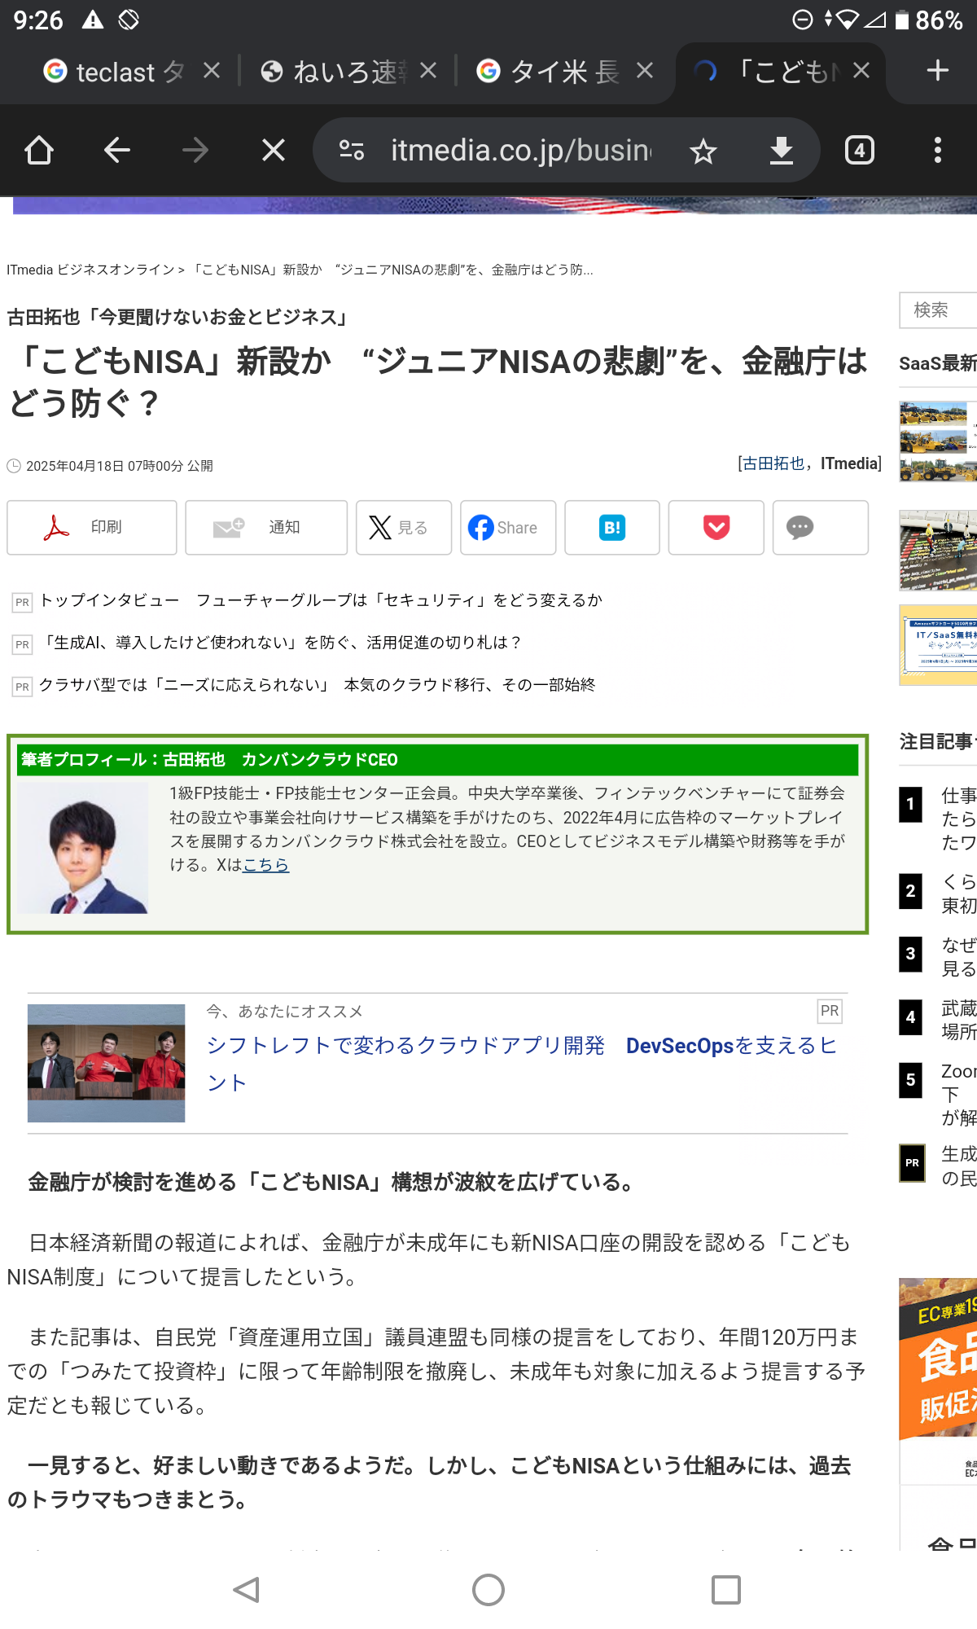Close the ねいろ速報 tab
This screenshot has width=977, height=1629.
pos(428,72)
